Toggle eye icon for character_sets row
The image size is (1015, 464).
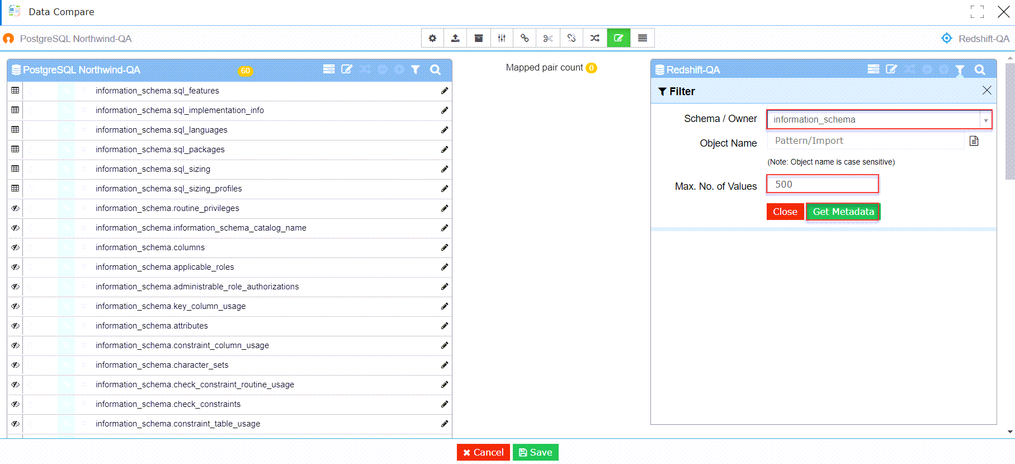(15, 365)
